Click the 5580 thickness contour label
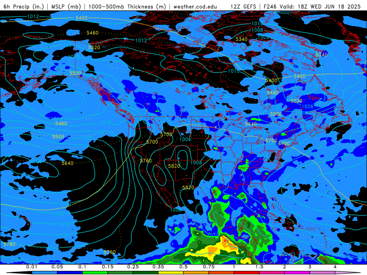Screen dimensions: 367x275 276,114
